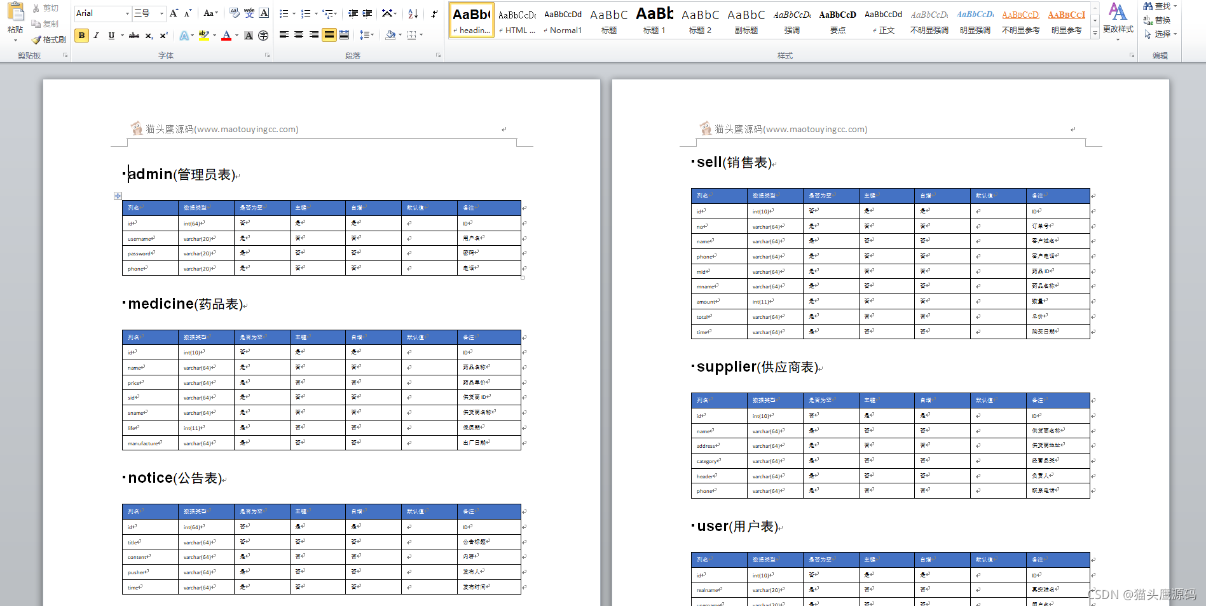
Task: Apply the red font color swatch
Action: click(x=226, y=36)
